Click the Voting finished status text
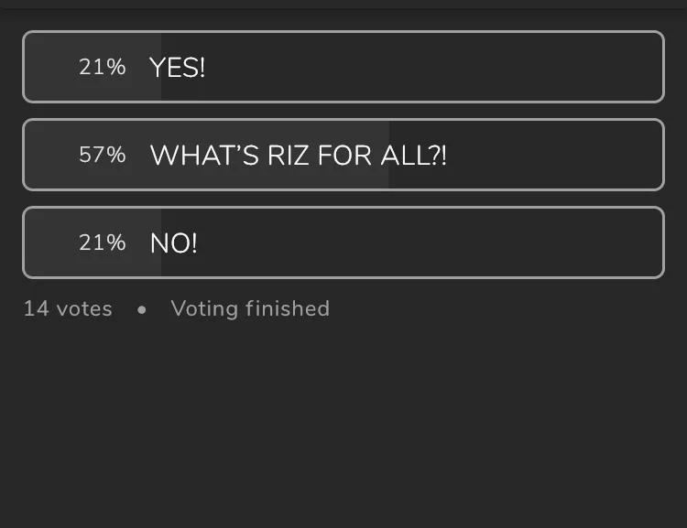 [250, 309]
